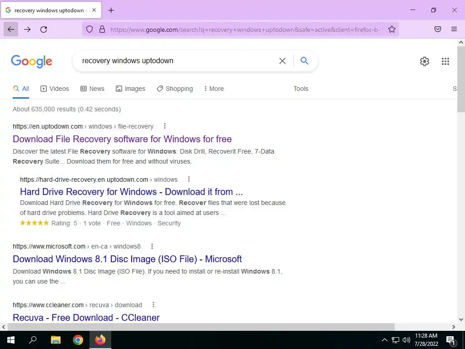This screenshot has height=349, width=465.
Task: Run search with magnifier button
Action: [x=304, y=61]
